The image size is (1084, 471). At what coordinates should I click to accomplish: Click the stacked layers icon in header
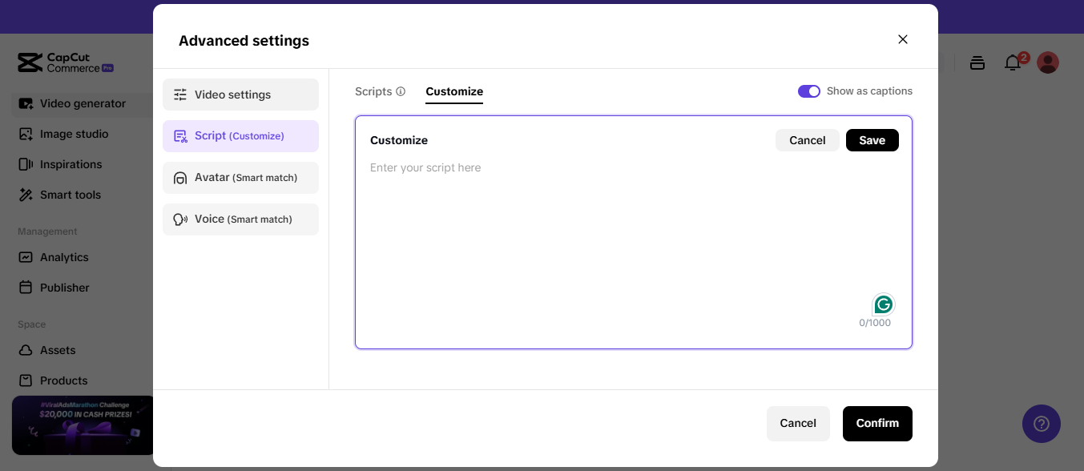977,62
